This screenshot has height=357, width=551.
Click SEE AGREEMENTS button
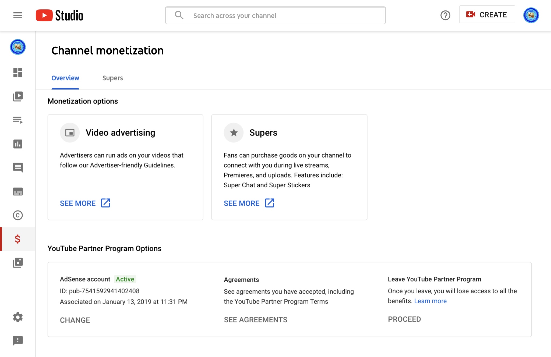(x=256, y=320)
